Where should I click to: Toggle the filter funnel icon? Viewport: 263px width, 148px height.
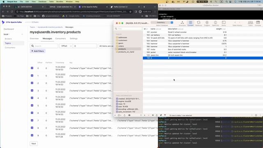(165, 115)
